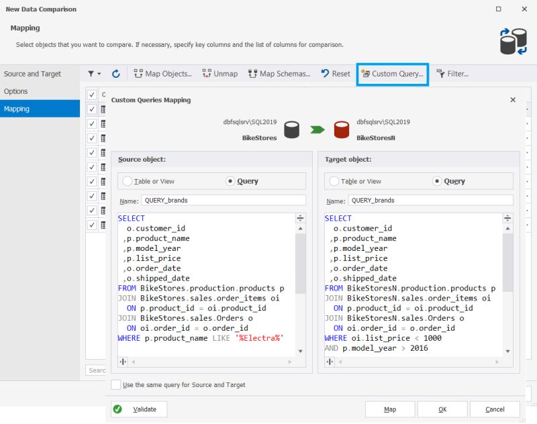The height and width of the screenshot is (424, 537).
Task: Toggle the header select-all checkbox in mapping grid
Action: (92, 95)
